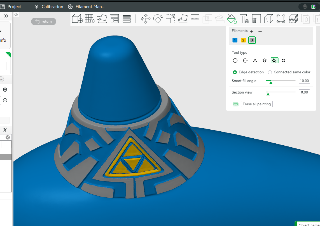This screenshot has height=226, width=320.
Task: Click the Add object cube icon
Action: [x=77, y=18]
